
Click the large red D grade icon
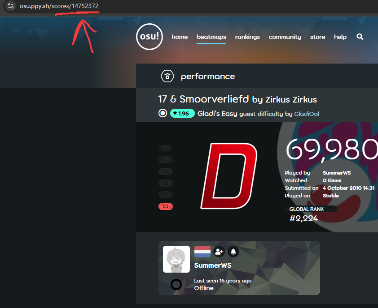229,176
